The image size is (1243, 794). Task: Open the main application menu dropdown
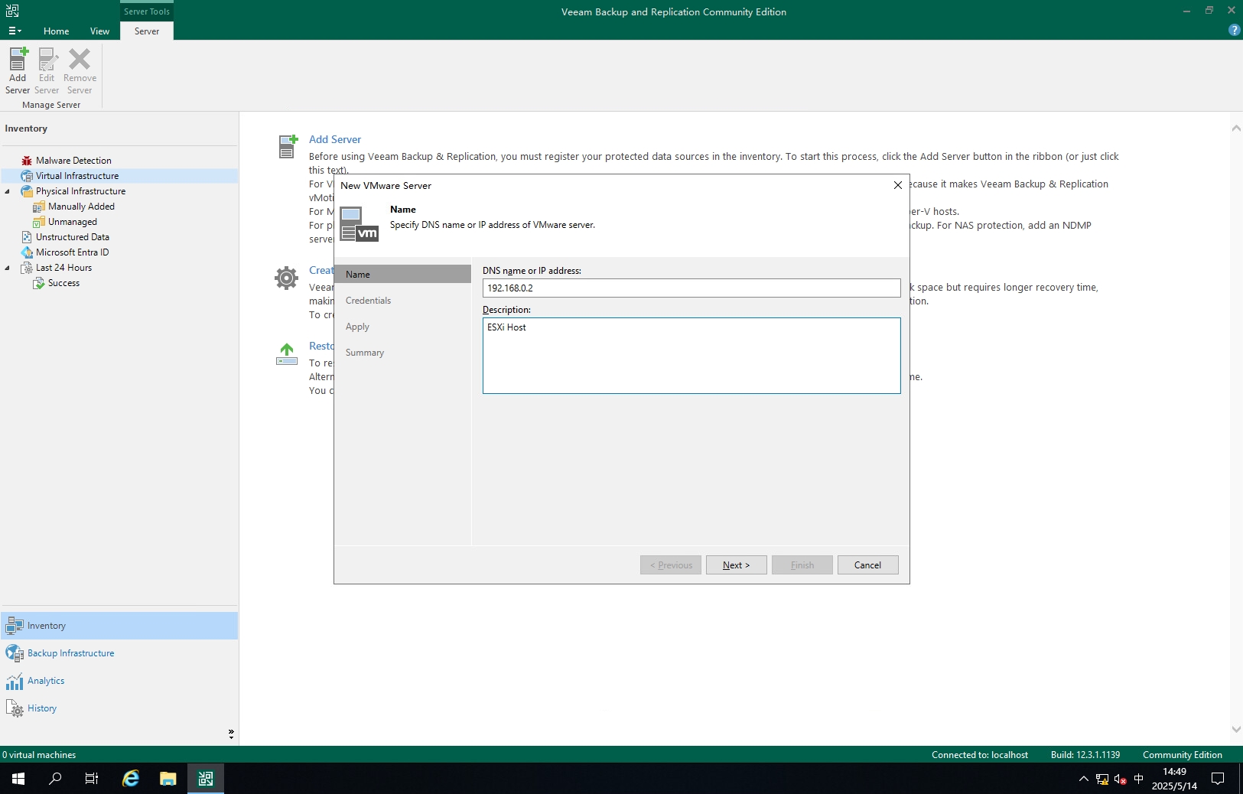point(15,31)
